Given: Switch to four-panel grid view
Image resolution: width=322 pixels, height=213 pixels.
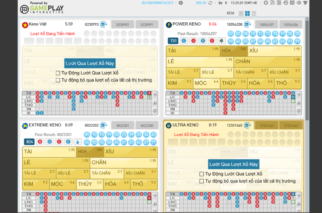Looking at the screenshot, I should (247, 14).
